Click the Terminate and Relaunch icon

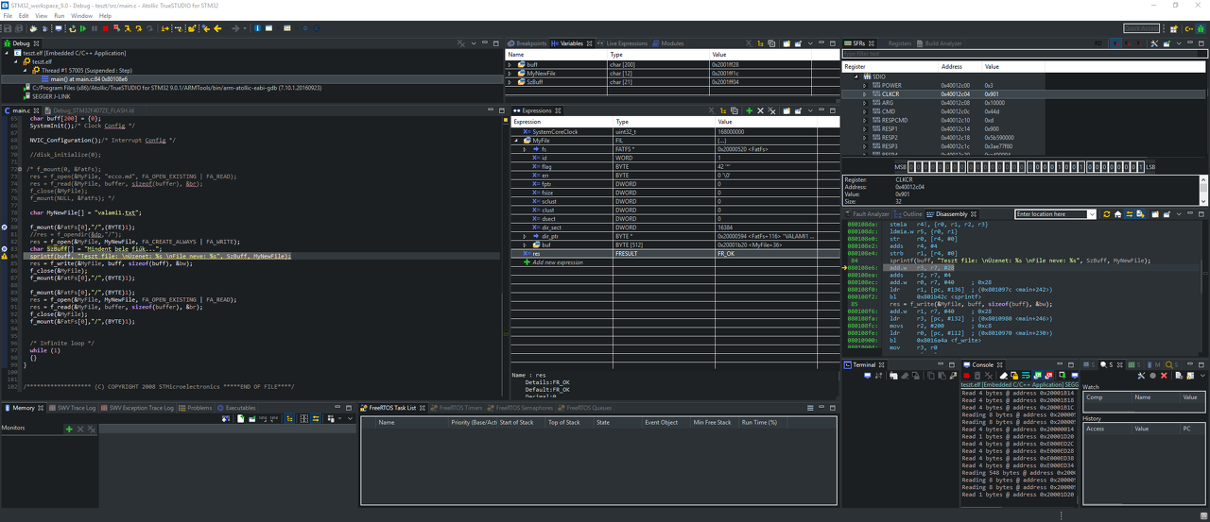click(116, 28)
